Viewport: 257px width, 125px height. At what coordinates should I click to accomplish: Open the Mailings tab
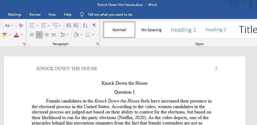pyautogui.click(x=15, y=14)
